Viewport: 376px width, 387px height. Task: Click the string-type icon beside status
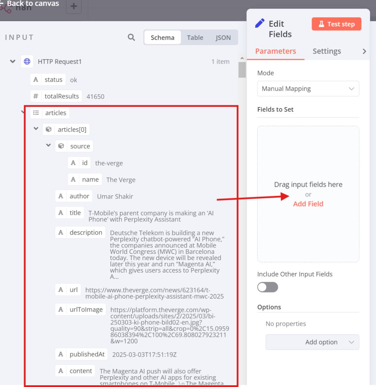tap(36, 80)
